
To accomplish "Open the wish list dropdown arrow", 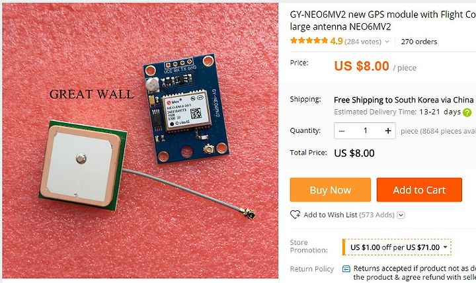I will [401, 216].
